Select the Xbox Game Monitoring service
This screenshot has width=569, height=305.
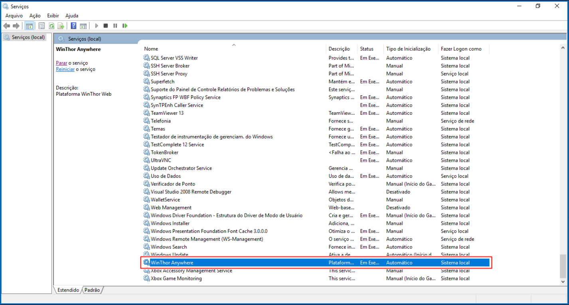[x=316, y=278]
